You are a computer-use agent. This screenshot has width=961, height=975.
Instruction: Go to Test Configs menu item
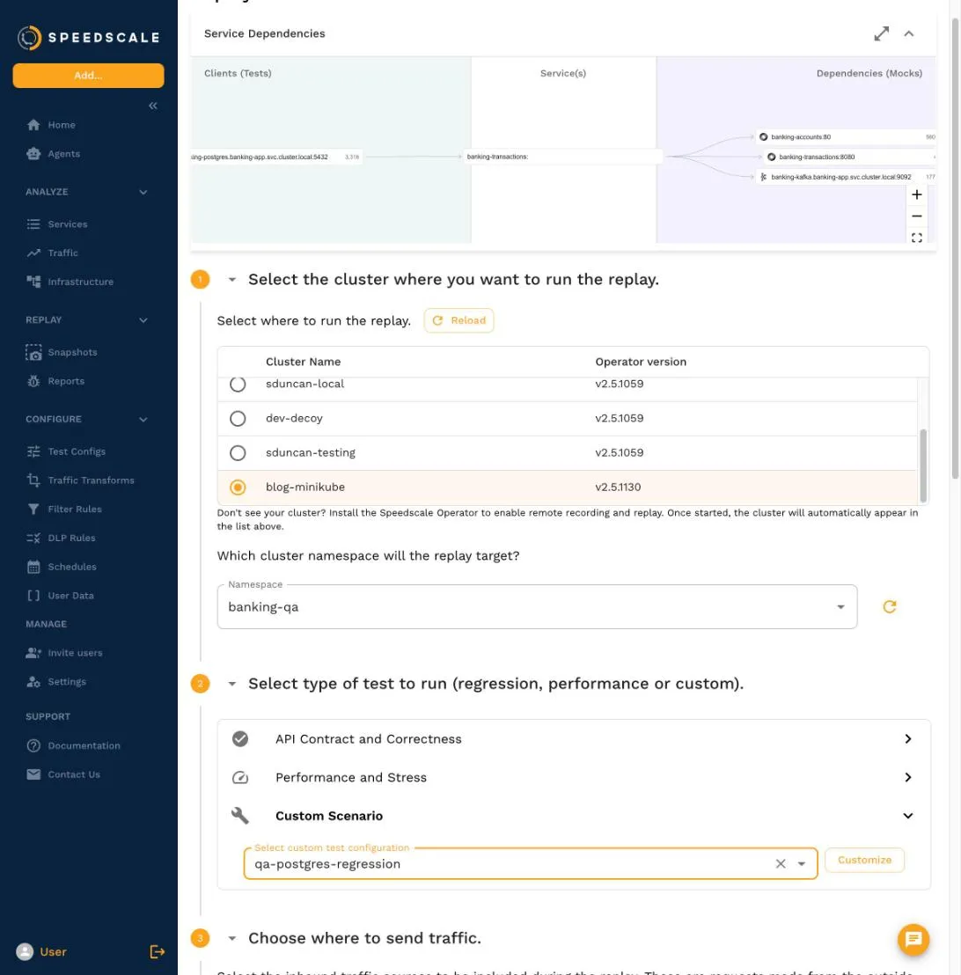click(x=77, y=451)
